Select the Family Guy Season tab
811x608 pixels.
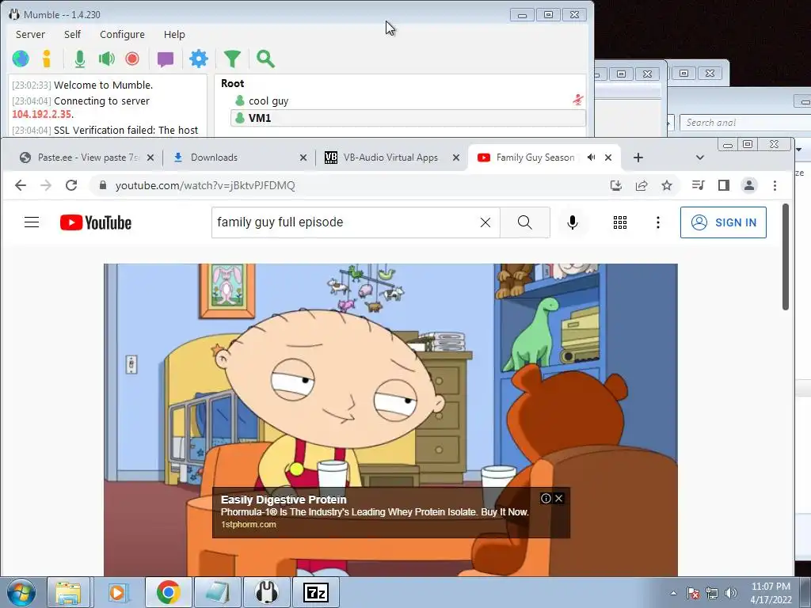coord(535,158)
